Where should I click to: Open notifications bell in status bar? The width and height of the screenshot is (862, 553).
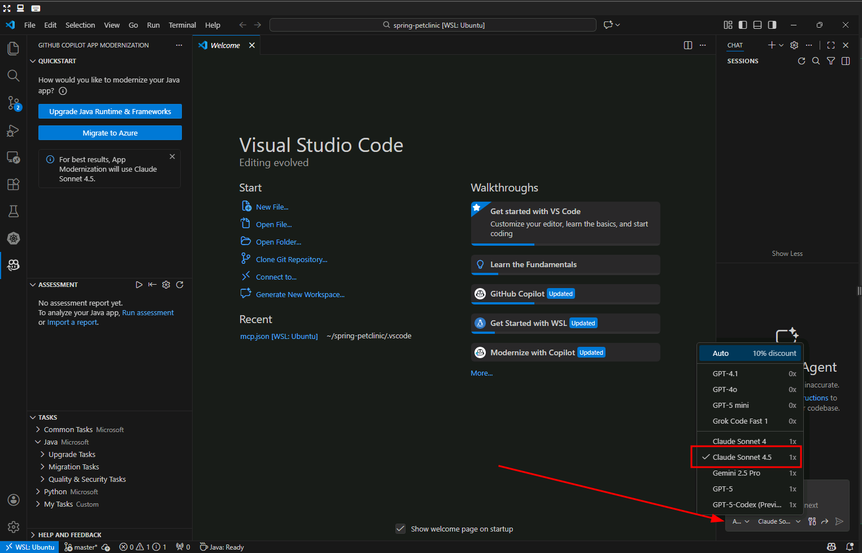point(850,547)
